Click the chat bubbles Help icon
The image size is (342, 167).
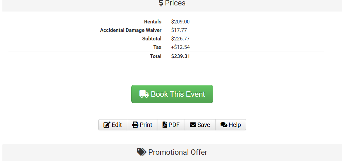point(224,125)
